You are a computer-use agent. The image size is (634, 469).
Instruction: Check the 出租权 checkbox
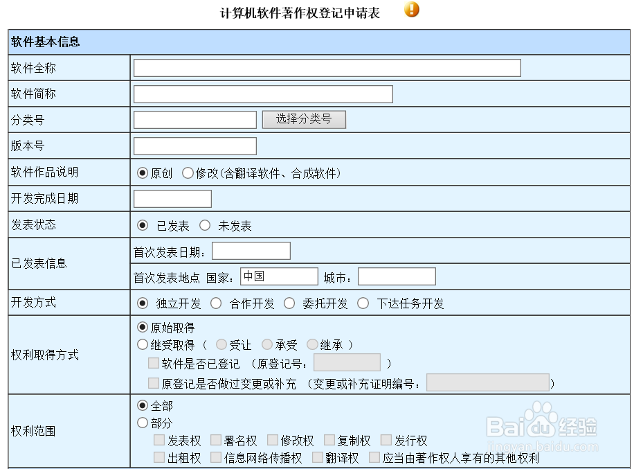(159, 457)
